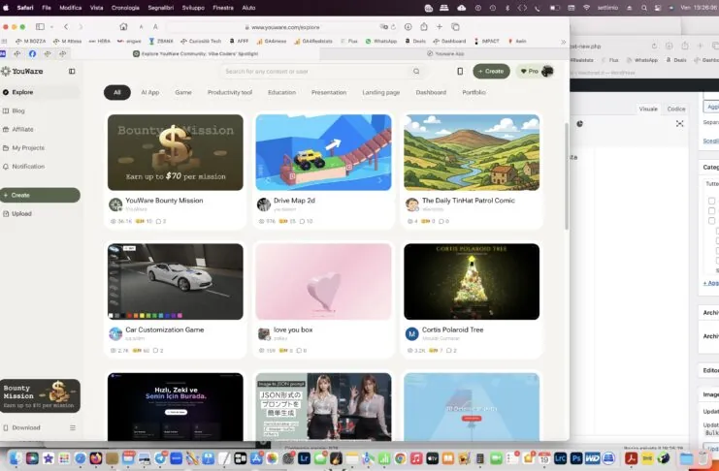Open the Drive Map 2d thumbnail

(324, 152)
